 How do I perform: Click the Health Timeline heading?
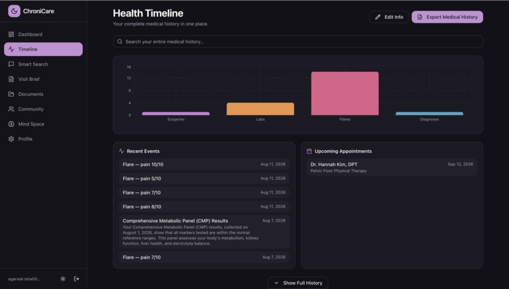148,13
